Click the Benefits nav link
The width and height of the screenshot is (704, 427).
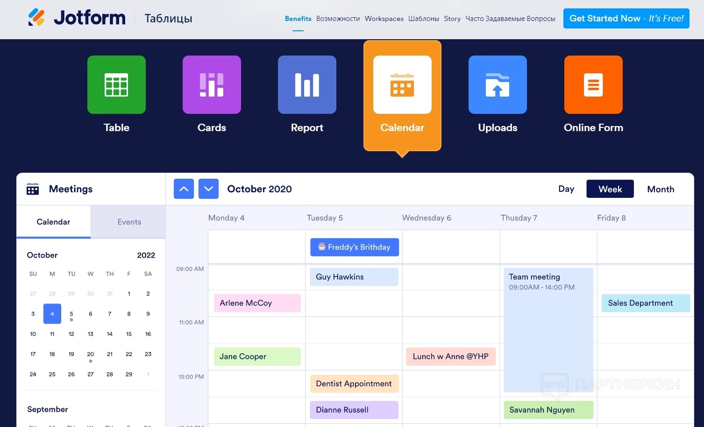(x=298, y=19)
